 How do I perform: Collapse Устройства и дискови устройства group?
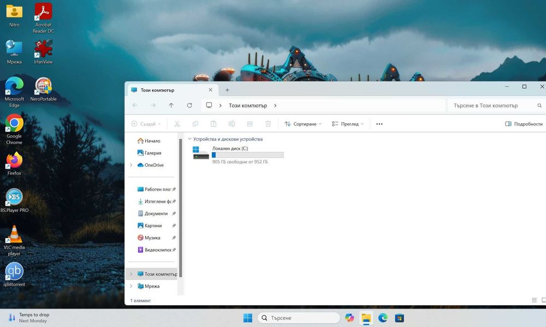click(x=189, y=139)
